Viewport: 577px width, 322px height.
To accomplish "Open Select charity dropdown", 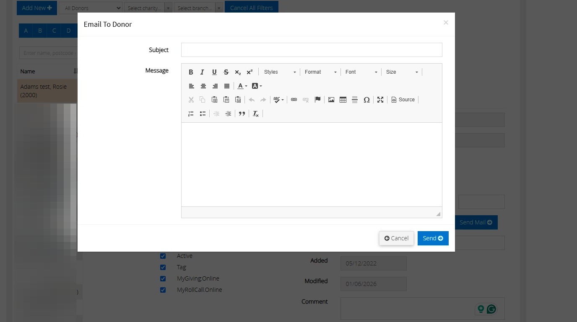I will (x=148, y=8).
